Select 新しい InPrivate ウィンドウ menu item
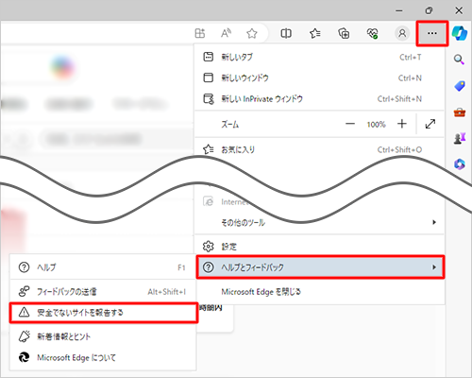This screenshot has width=472, height=378. 319,99
